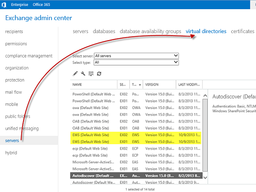Sort by VERSION column header
The height and width of the screenshot is (192, 256).
159,84
